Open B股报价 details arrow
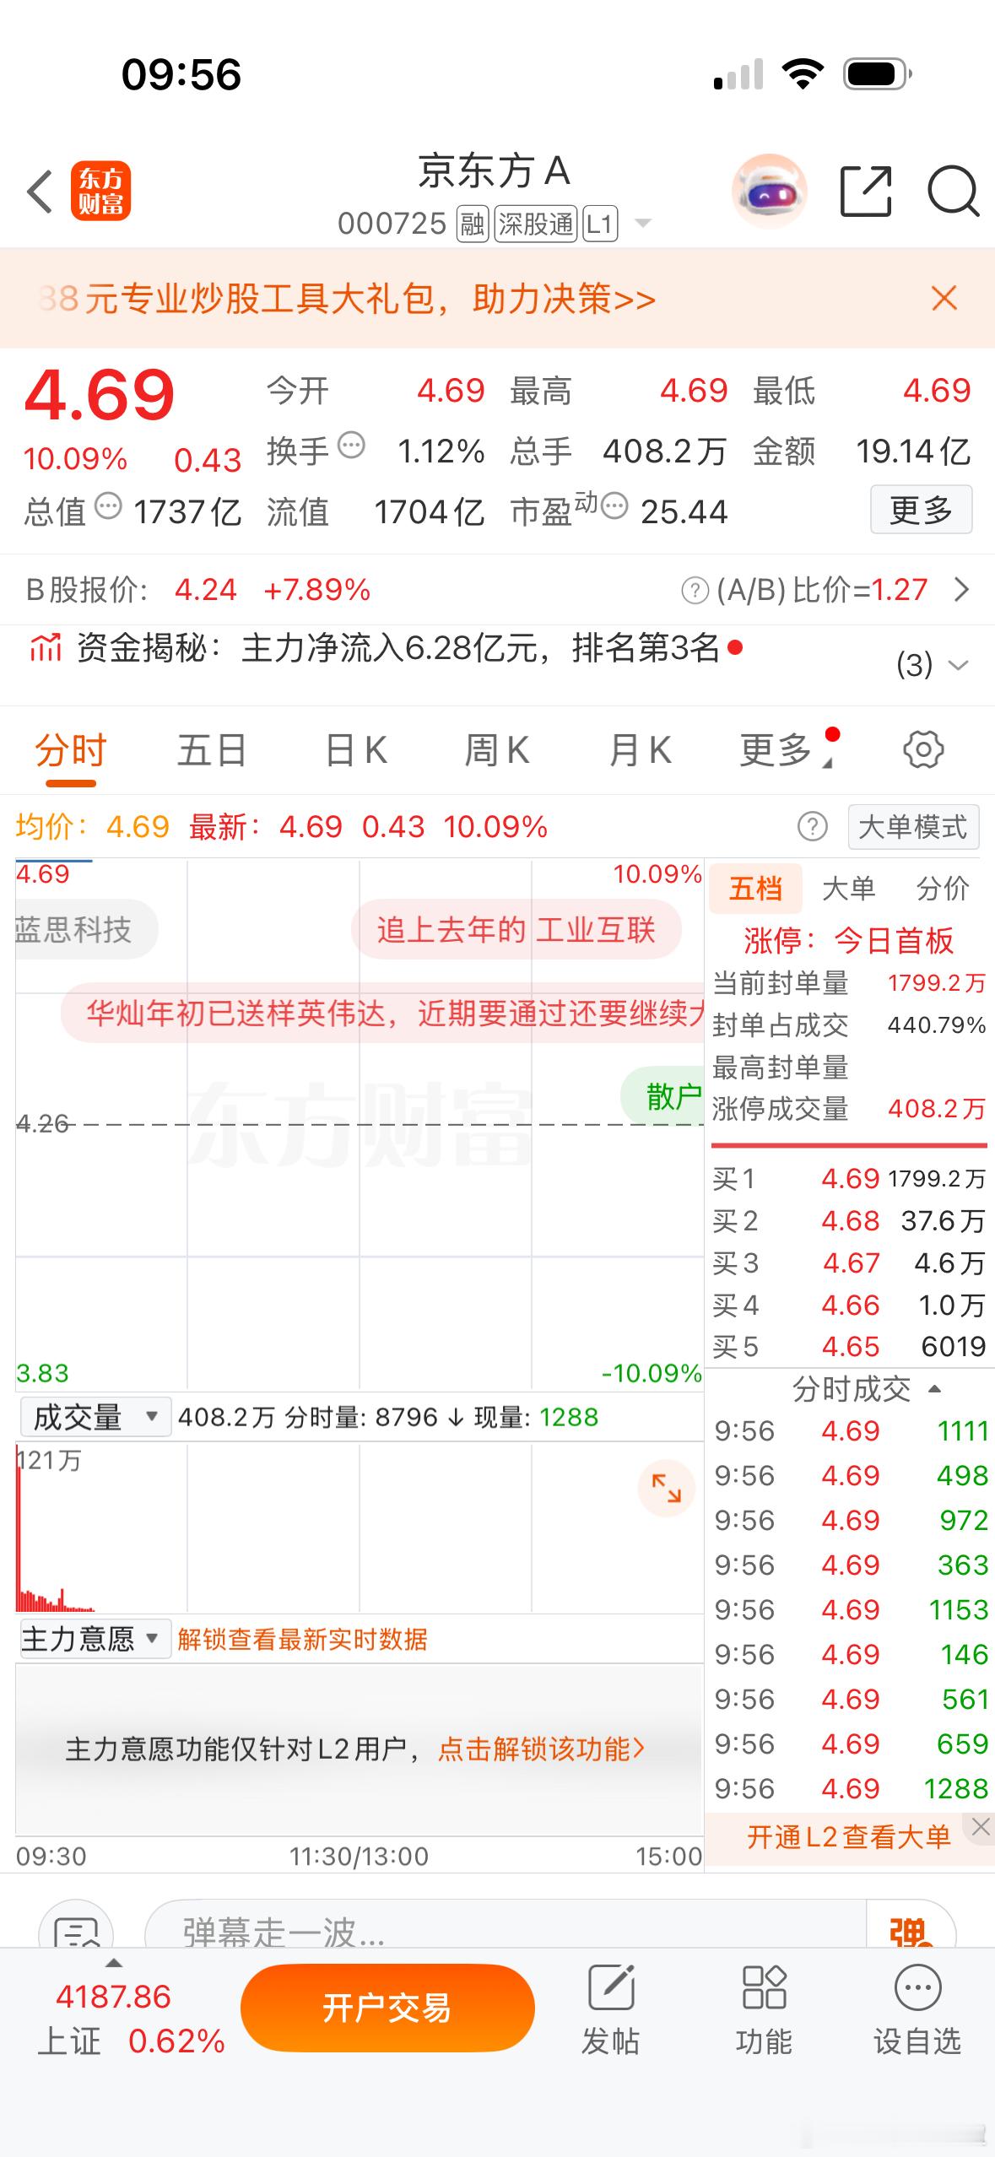This screenshot has height=2157, width=995. pyautogui.click(x=961, y=589)
